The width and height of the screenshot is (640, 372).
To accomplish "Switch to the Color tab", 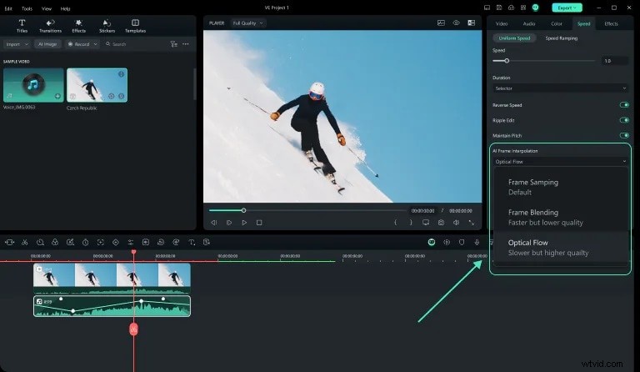I will [x=556, y=23].
